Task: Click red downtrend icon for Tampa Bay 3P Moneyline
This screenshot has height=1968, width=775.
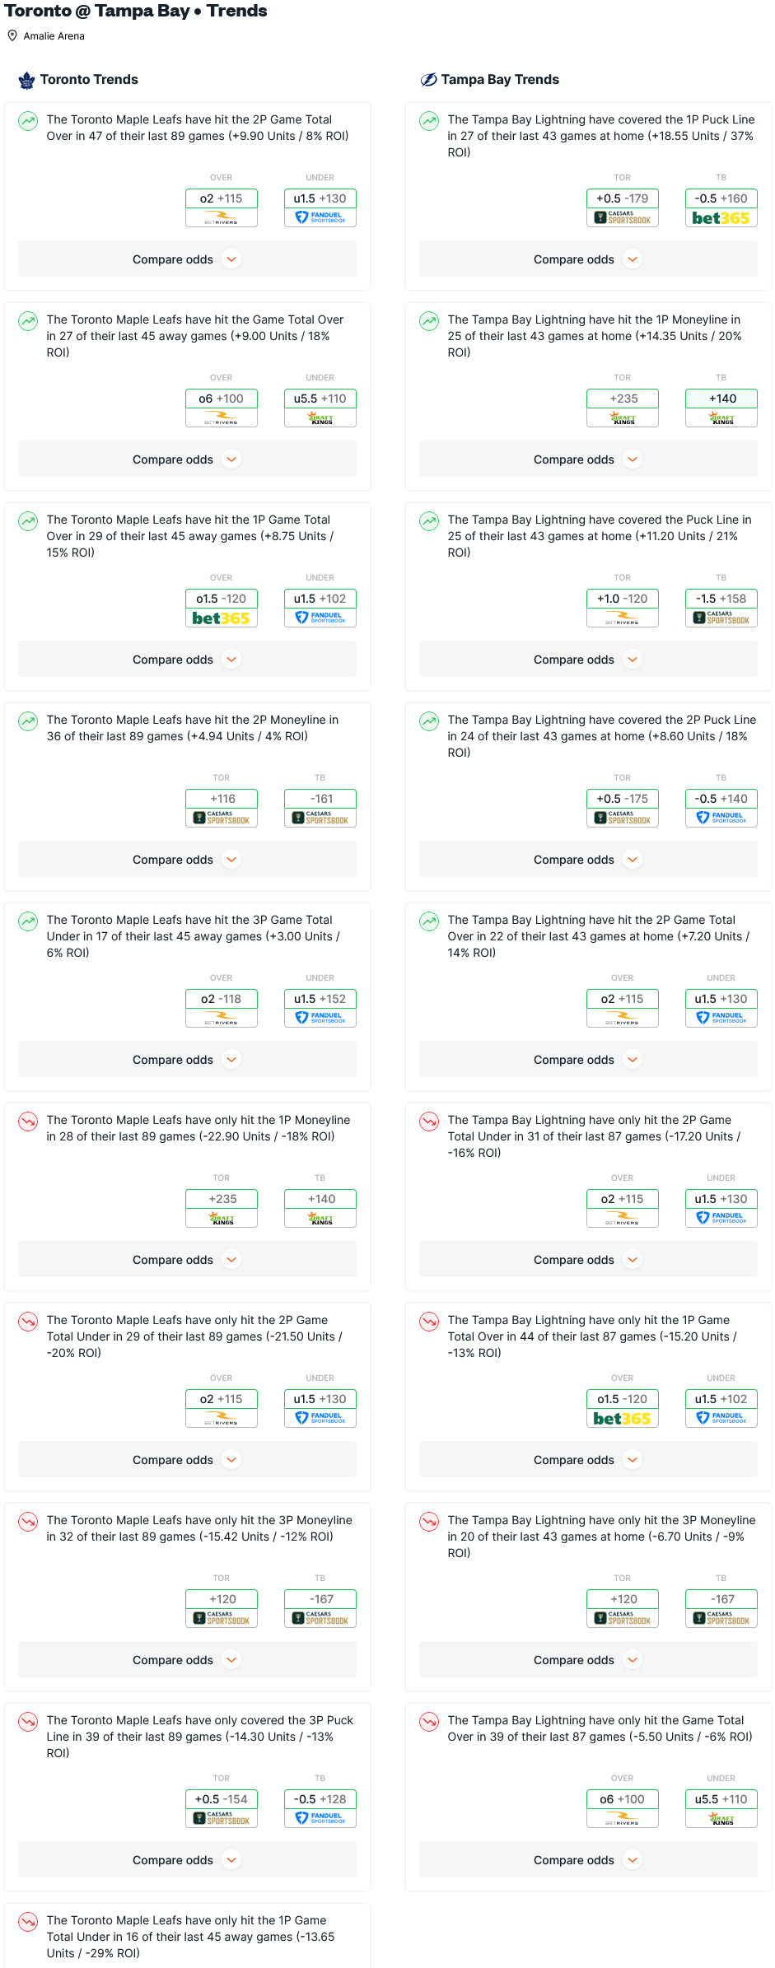Action: (x=429, y=1522)
